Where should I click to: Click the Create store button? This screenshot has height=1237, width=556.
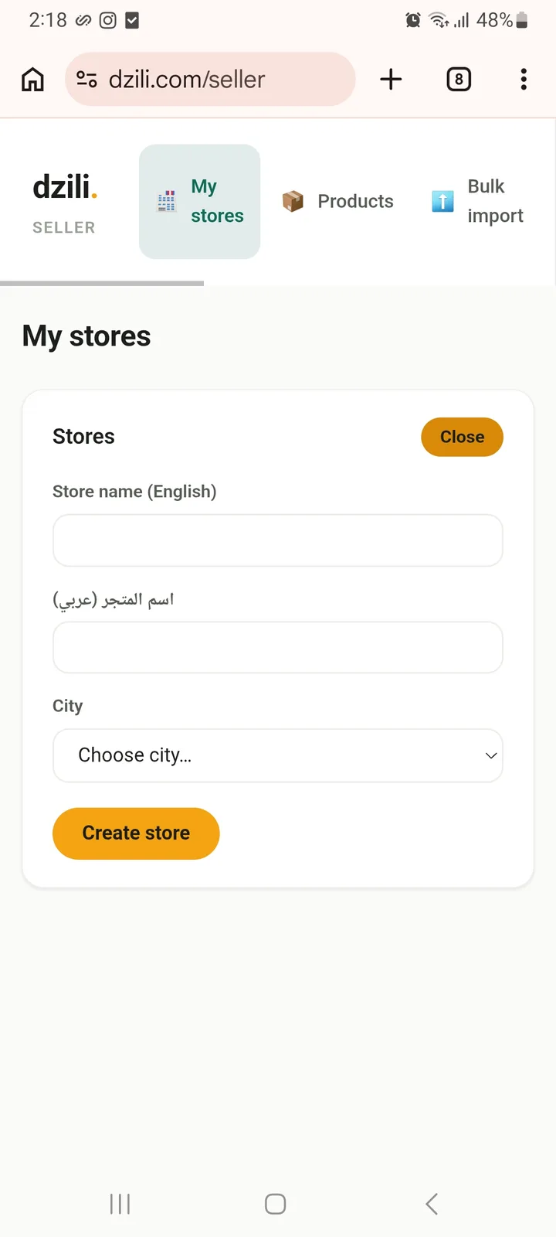point(136,833)
